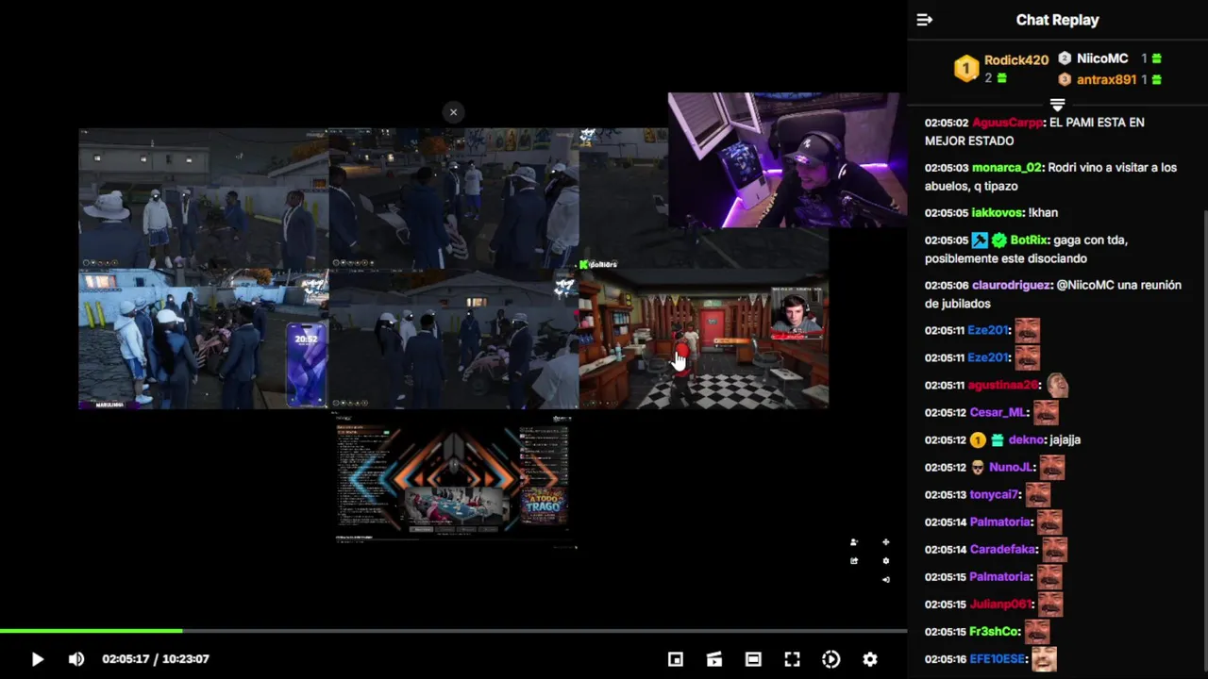The height and width of the screenshot is (679, 1208).
Task: Click the share icon in the stream overlay
Action: coord(854,561)
